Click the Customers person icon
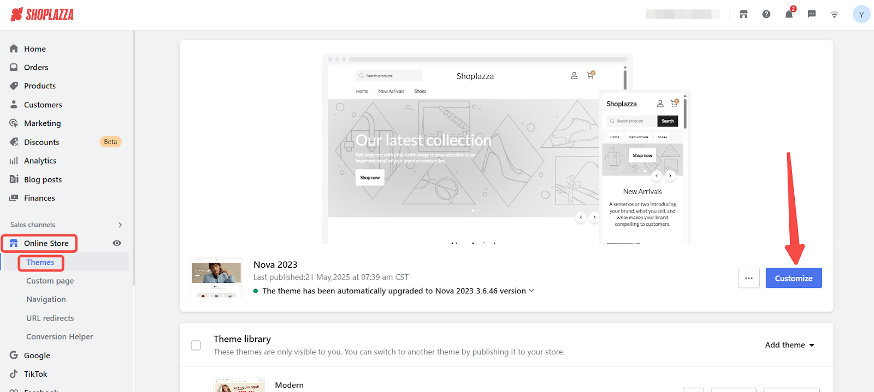The image size is (874, 392). click(x=14, y=104)
